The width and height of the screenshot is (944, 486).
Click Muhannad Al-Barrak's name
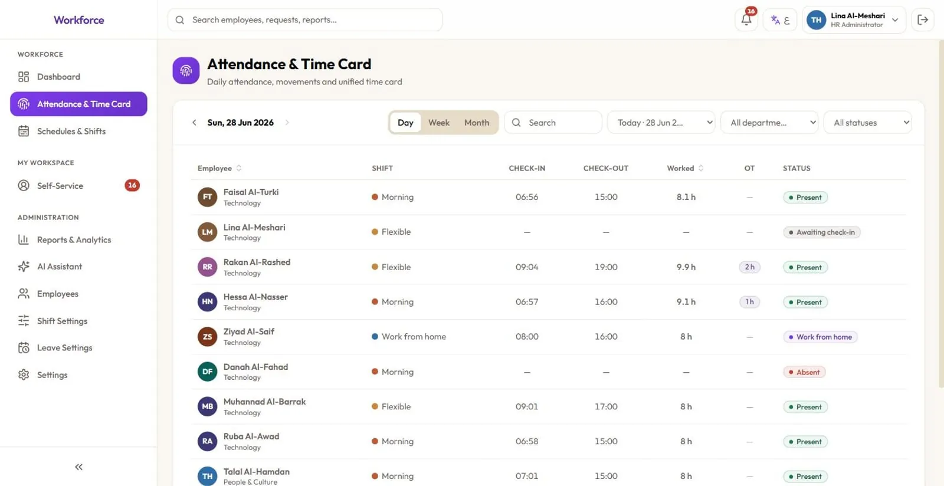coord(264,402)
